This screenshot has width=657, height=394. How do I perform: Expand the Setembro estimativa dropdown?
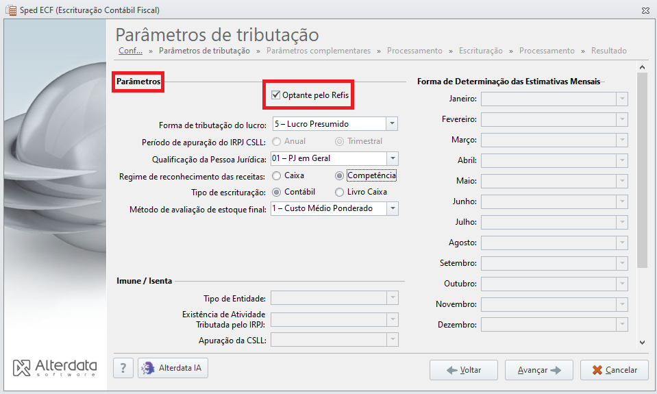[x=622, y=263]
